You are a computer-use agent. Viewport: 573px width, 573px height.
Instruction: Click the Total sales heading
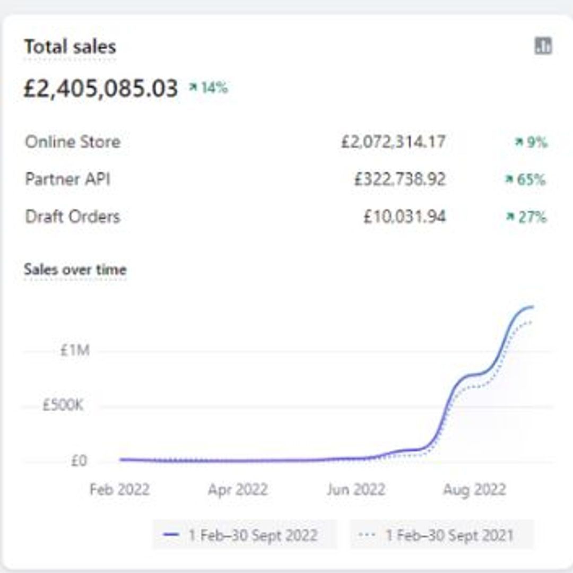tap(70, 47)
